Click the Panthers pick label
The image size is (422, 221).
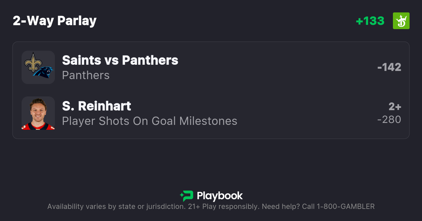pos(86,75)
